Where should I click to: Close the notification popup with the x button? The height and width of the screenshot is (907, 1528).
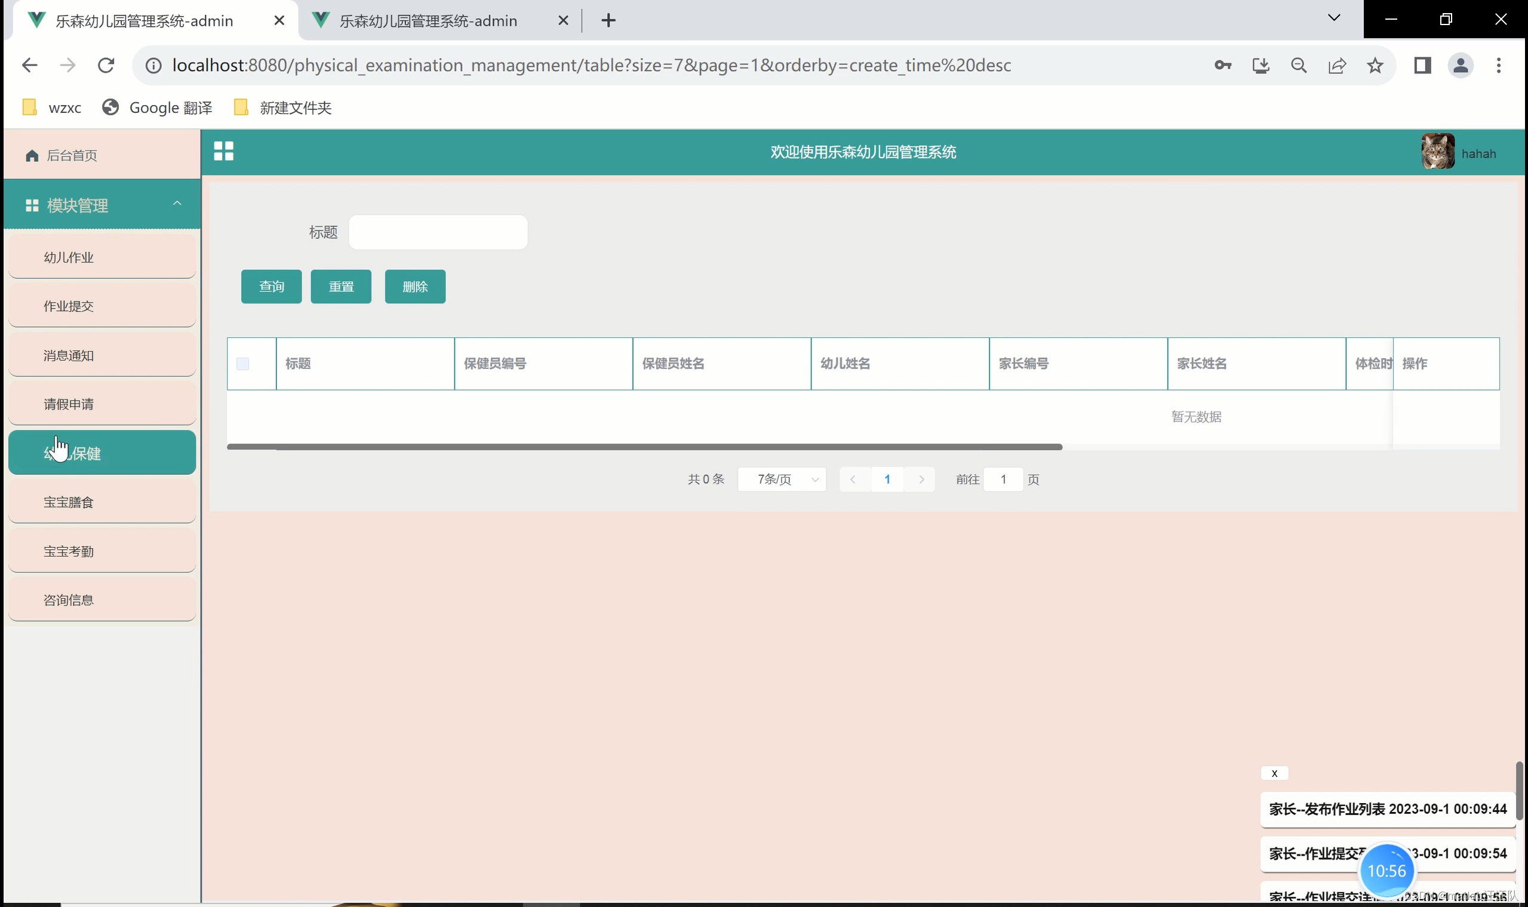pyautogui.click(x=1274, y=773)
